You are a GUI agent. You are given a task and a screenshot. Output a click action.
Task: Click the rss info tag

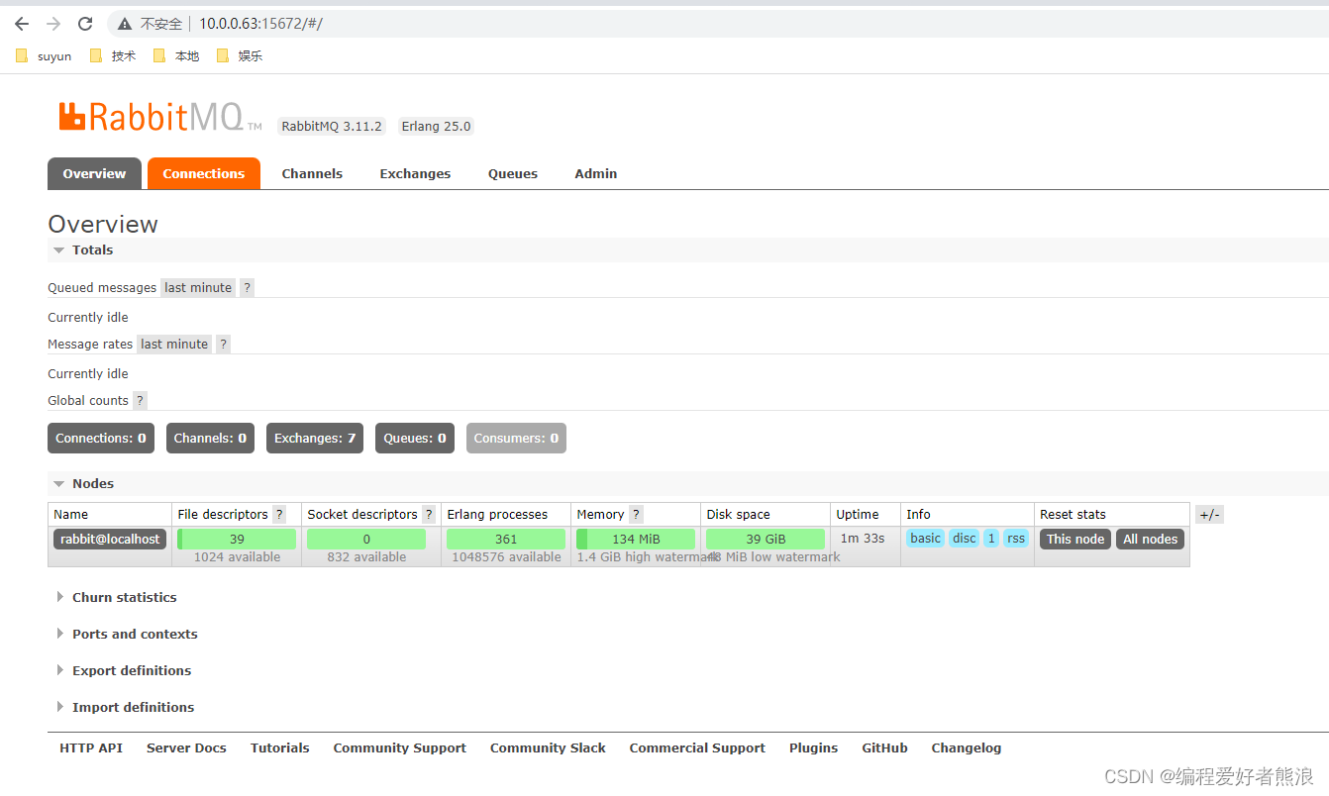1016,539
